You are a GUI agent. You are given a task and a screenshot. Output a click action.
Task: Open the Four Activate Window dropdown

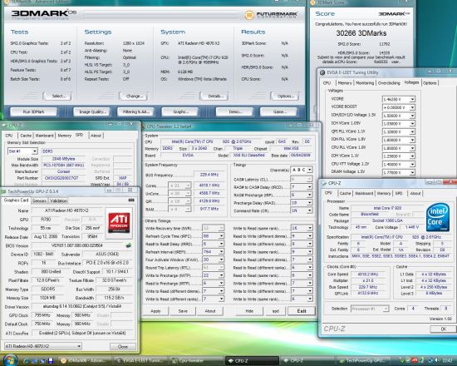point(221,260)
